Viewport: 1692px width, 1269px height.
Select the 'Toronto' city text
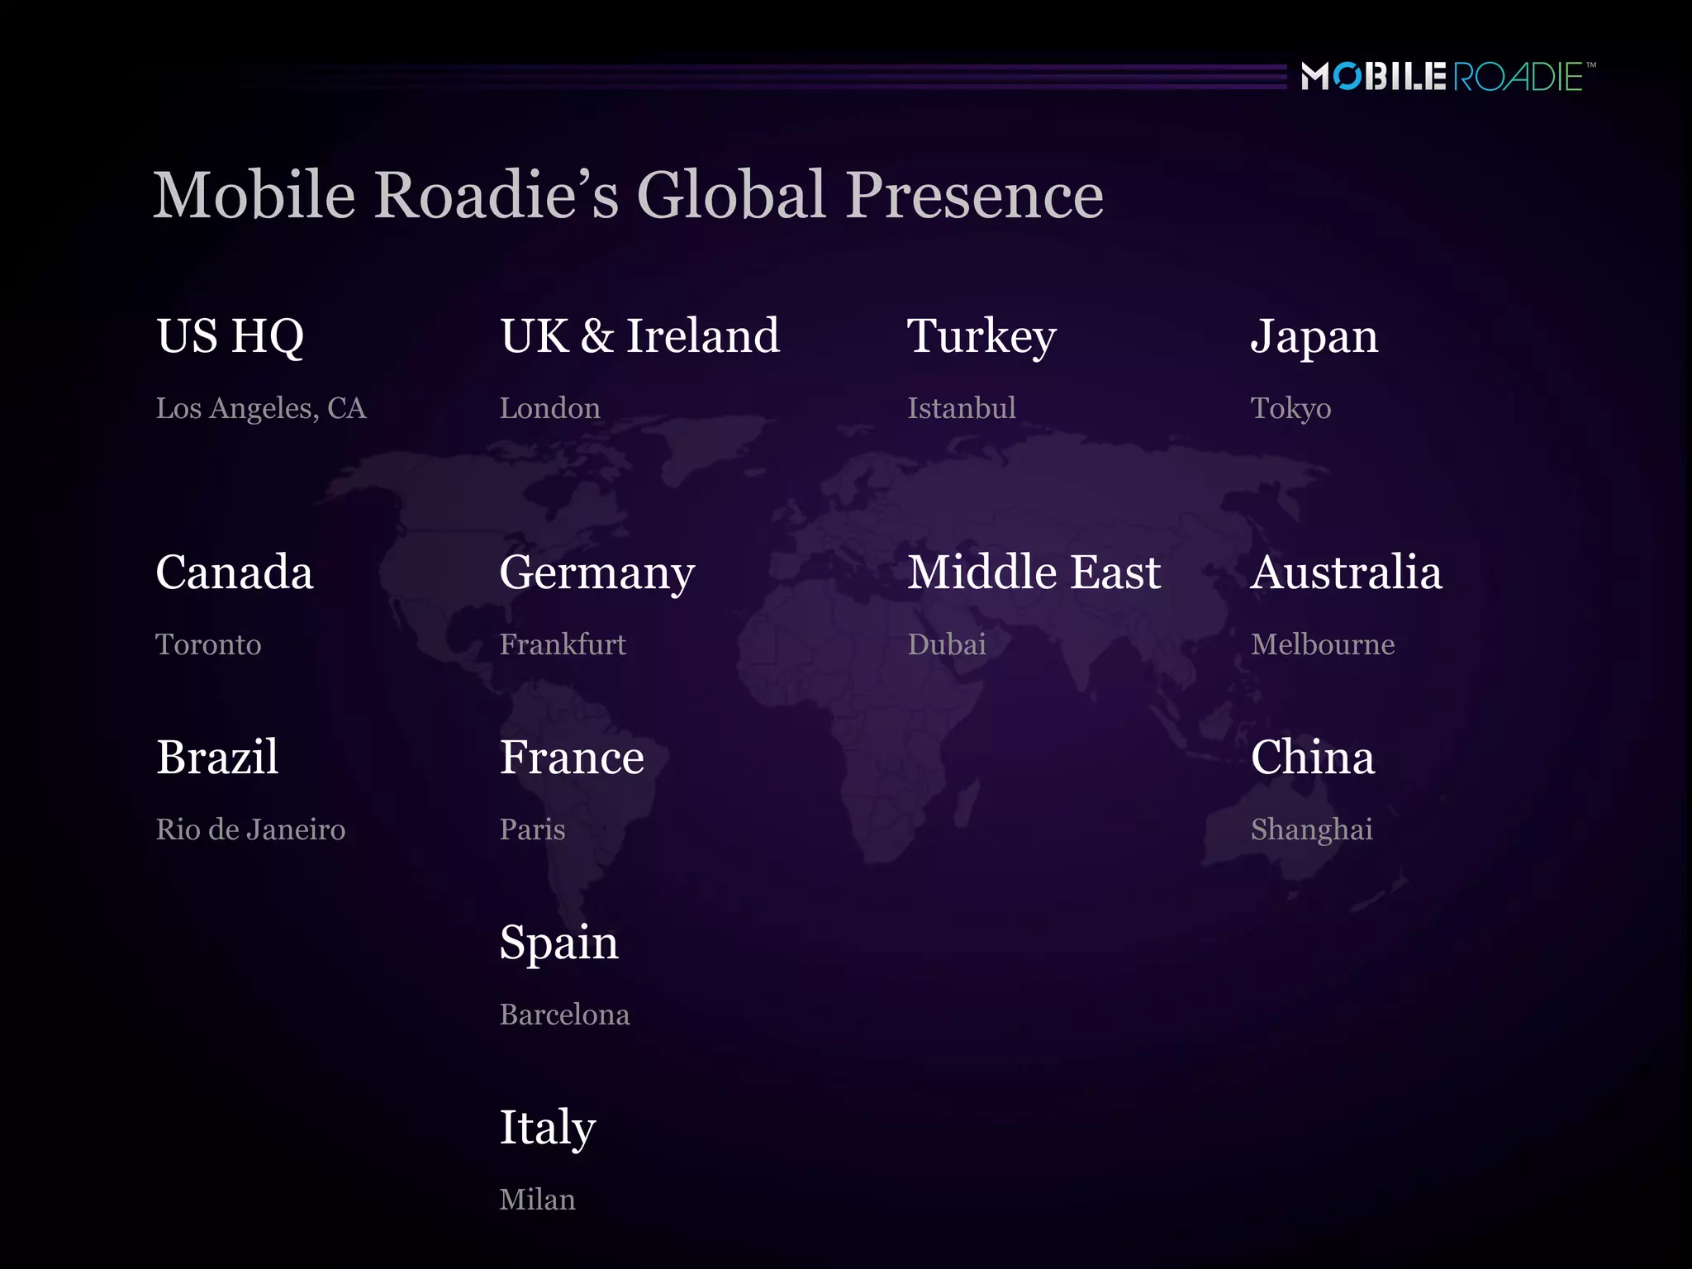click(208, 644)
